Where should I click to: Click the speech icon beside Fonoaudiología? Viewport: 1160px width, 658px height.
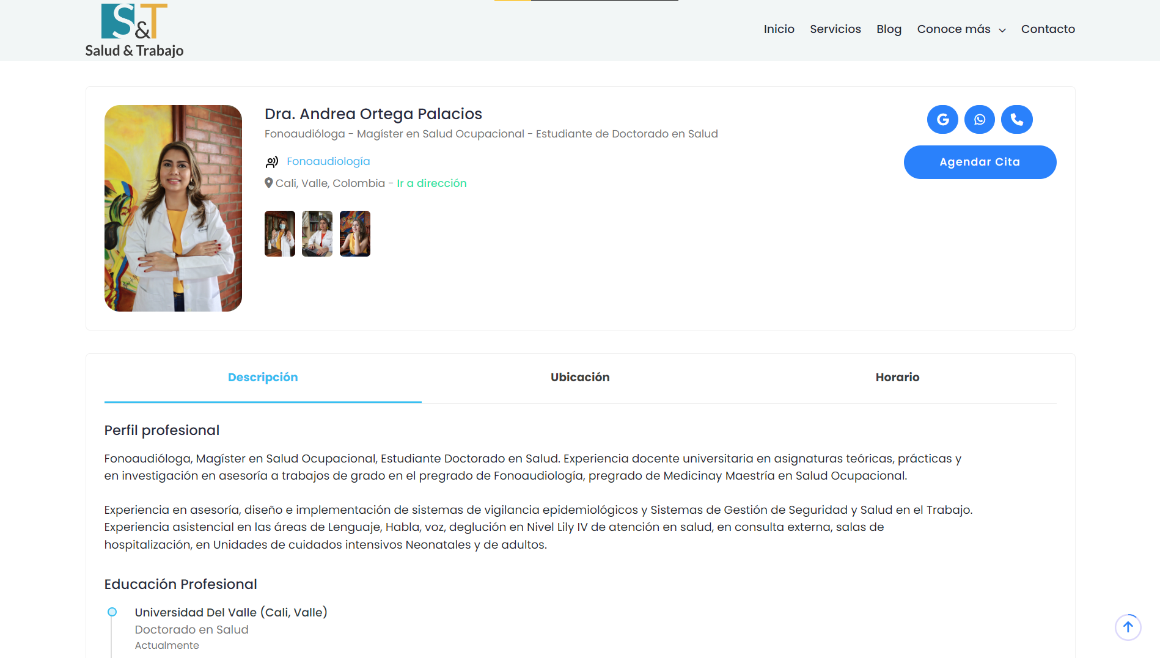[272, 162]
